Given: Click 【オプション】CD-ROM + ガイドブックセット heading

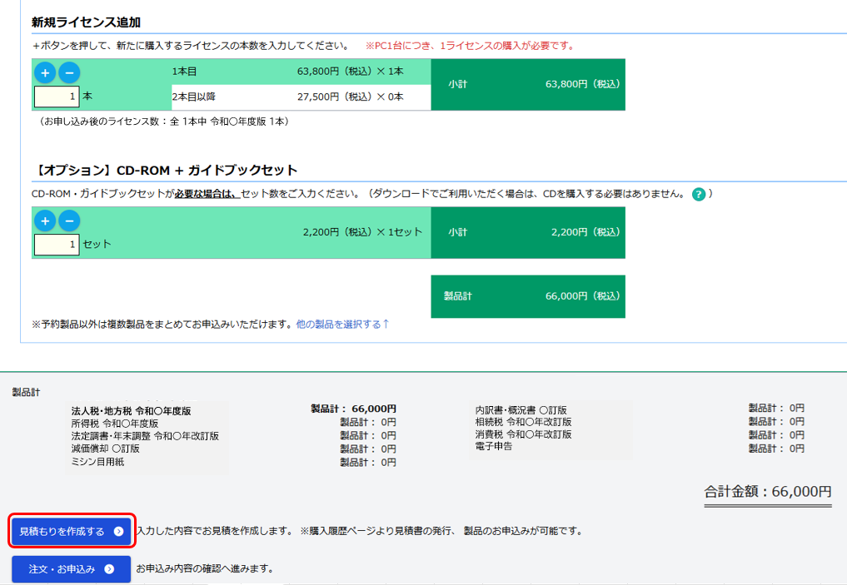Looking at the screenshot, I should coord(165,170).
